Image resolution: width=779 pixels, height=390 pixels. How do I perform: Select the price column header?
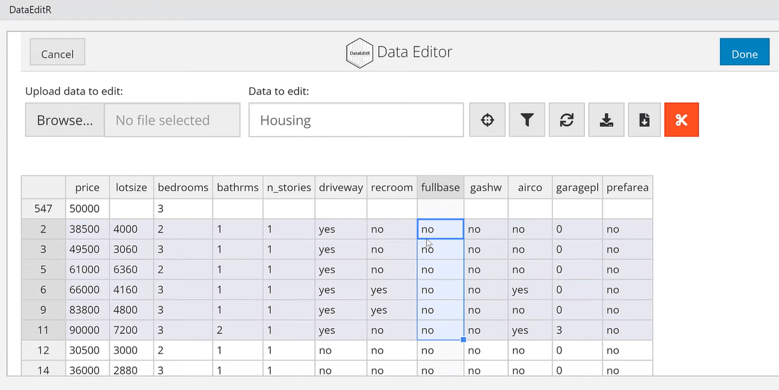[x=87, y=187]
